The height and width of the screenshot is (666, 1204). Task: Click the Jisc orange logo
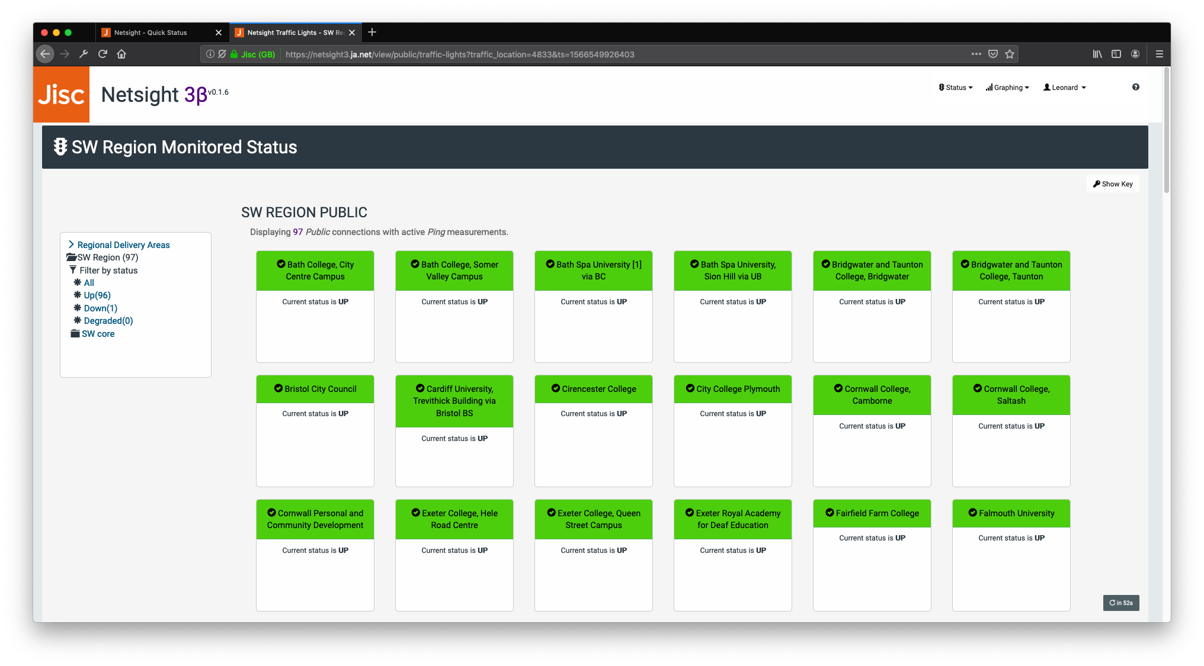(61, 95)
